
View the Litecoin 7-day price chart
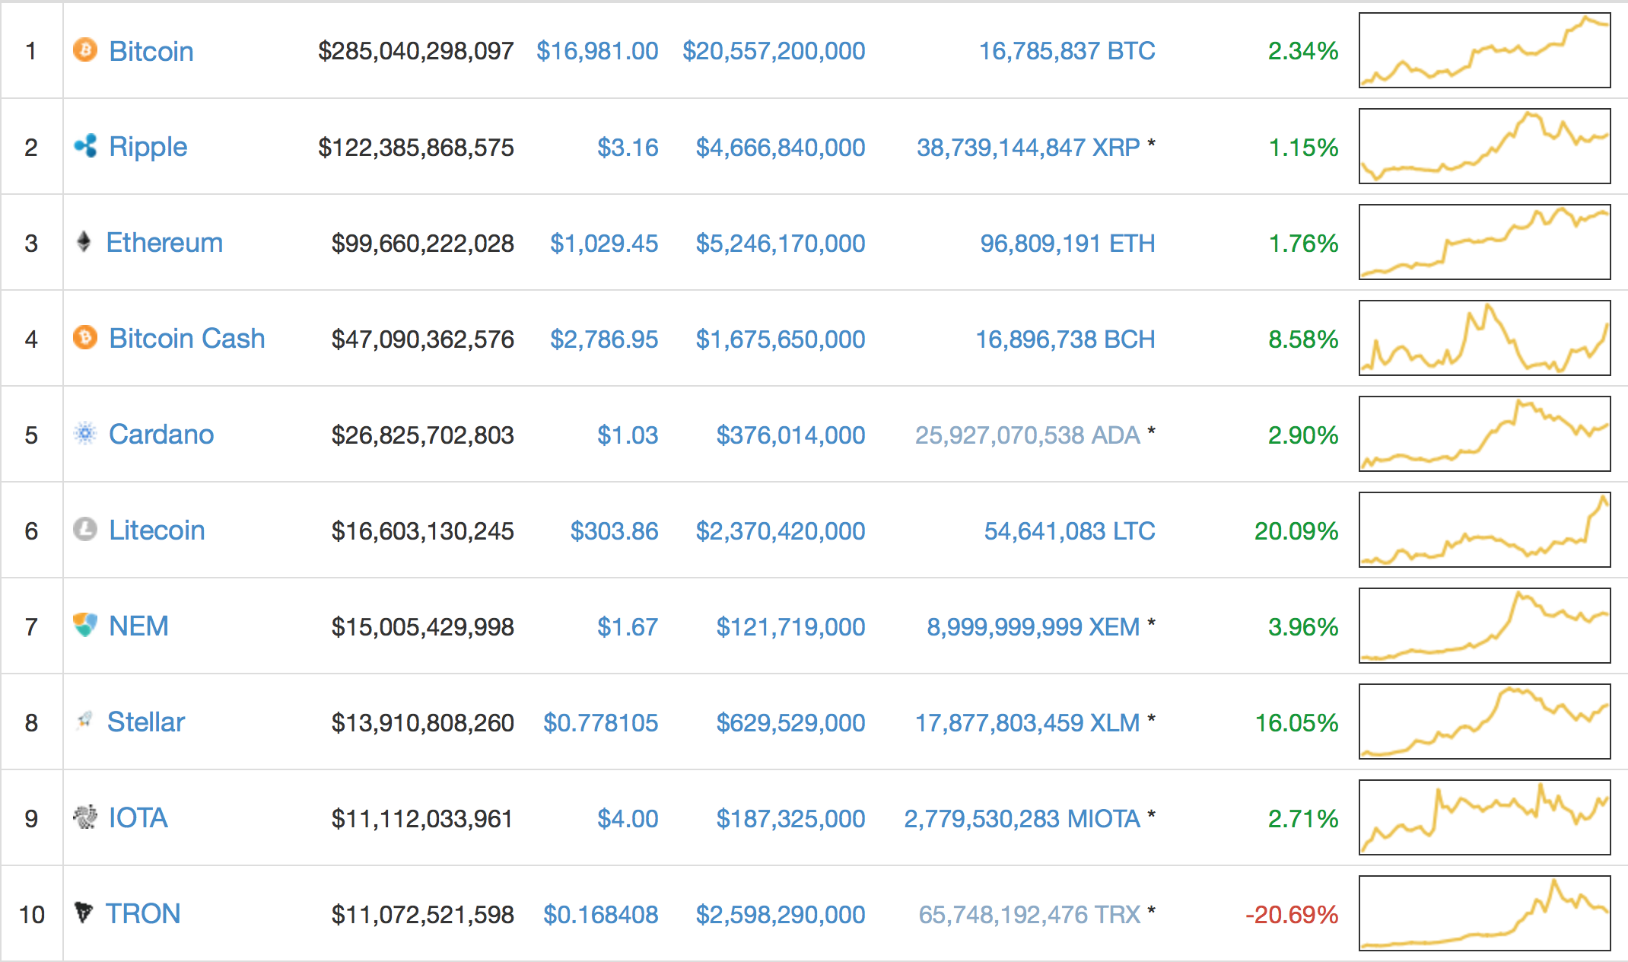(x=1484, y=530)
